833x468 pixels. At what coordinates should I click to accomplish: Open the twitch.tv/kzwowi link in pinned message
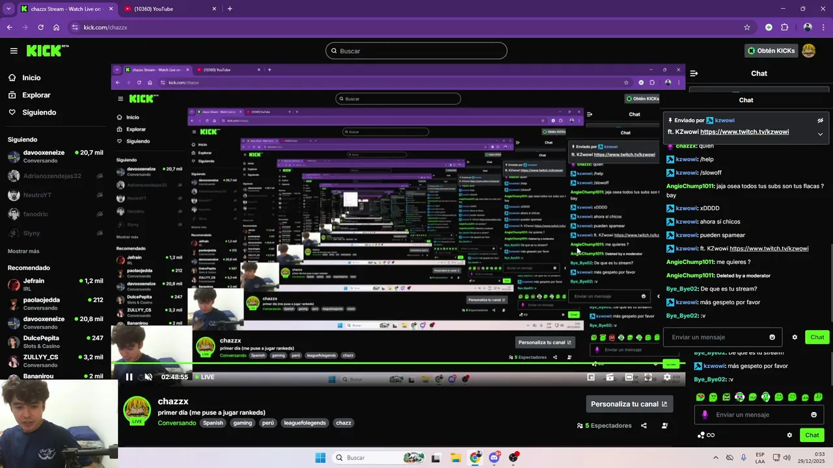(x=744, y=132)
